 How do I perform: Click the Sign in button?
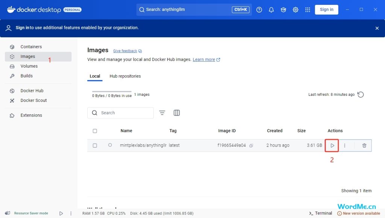(x=326, y=9)
